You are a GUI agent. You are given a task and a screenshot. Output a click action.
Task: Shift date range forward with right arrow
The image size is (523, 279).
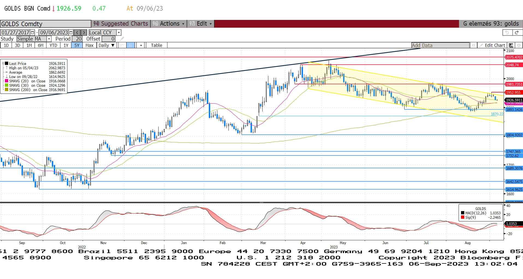click(x=84, y=32)
